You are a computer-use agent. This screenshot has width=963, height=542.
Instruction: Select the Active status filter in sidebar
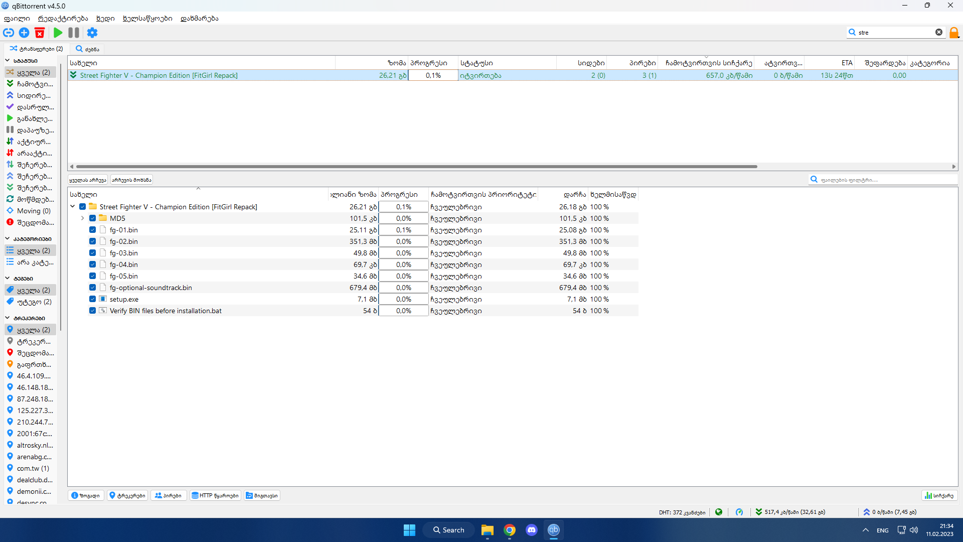pos(30,142)
